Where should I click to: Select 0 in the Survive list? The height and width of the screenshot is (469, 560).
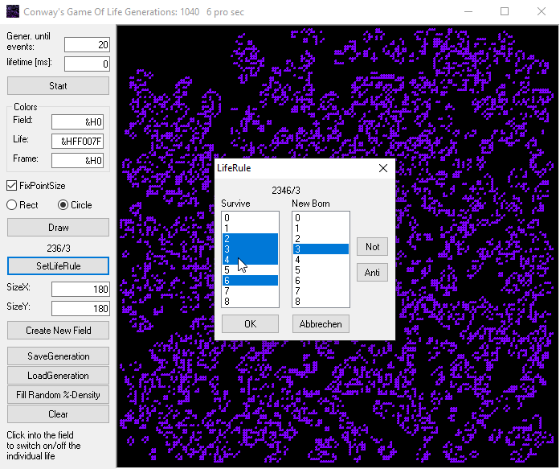click(250, 218)
